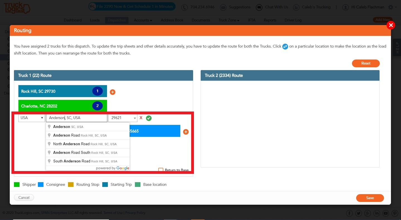This screenshot has width=401, height=220.
Task: Open Suggestions icon in top bar
Action: coord(223,7)
